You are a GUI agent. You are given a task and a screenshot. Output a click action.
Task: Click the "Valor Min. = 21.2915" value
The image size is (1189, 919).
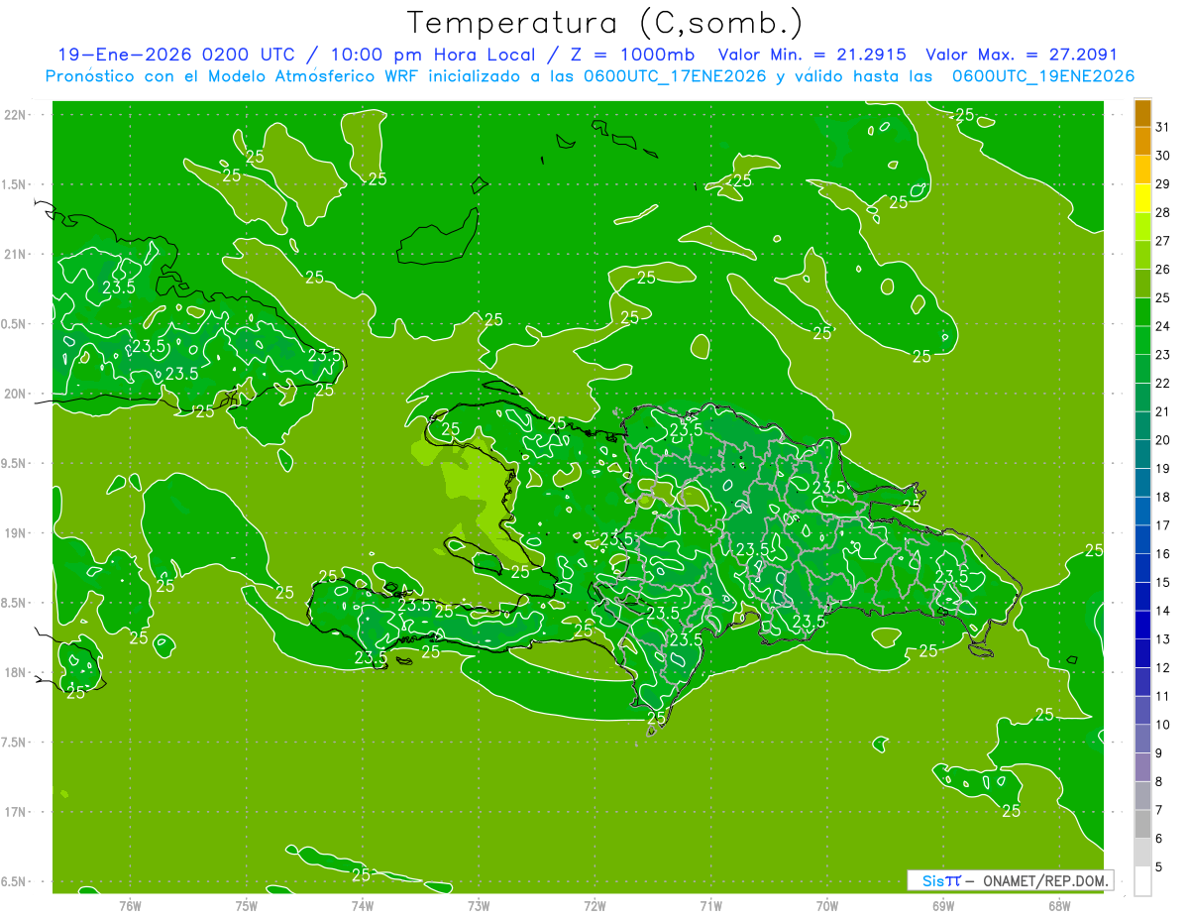point(814,55)
